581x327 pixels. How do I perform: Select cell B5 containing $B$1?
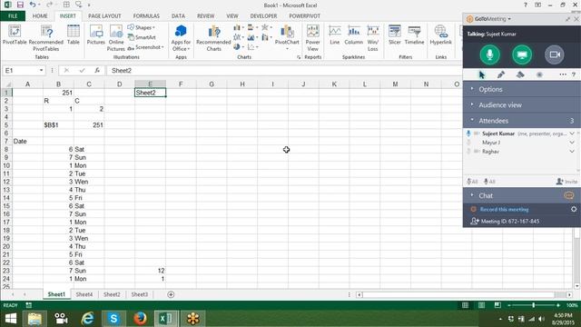[58, 125]
